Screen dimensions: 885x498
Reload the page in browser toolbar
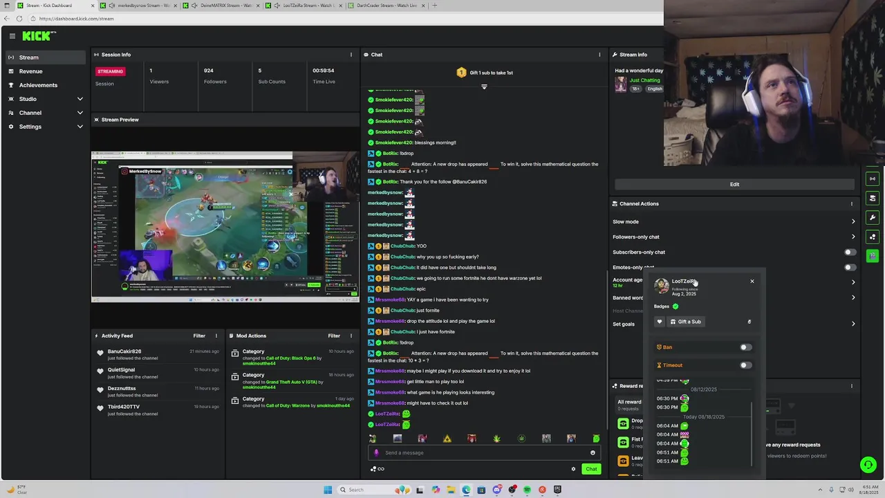point(19,19)
